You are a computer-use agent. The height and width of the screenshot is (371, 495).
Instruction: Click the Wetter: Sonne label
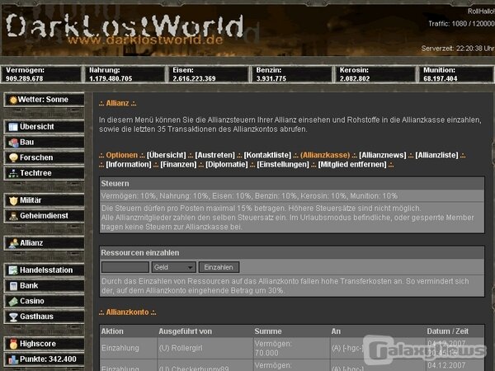click(x=43, y=100)
